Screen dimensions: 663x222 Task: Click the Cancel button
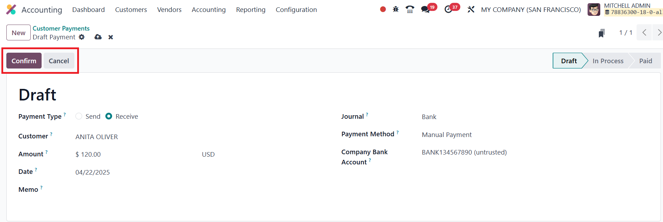[59, 61]
